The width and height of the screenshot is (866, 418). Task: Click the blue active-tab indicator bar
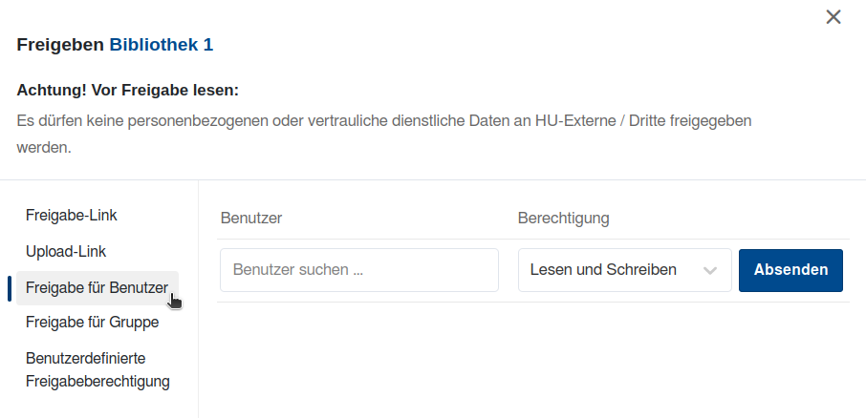coord(10,287)
